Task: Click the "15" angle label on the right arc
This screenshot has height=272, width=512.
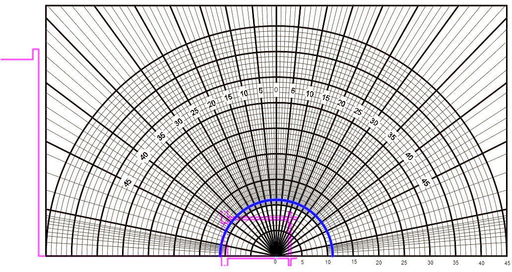Action: 326,98
